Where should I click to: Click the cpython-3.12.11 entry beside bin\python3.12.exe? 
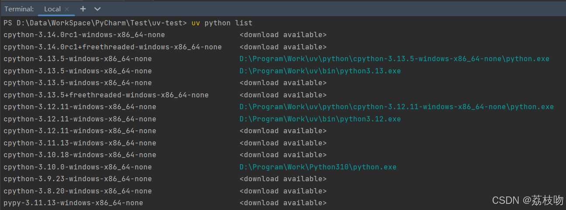tap(80, 119)
